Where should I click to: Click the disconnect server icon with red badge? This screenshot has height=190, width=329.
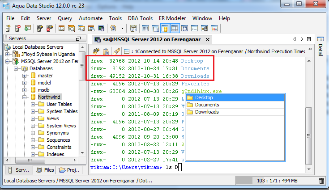(x=50, y=28)
